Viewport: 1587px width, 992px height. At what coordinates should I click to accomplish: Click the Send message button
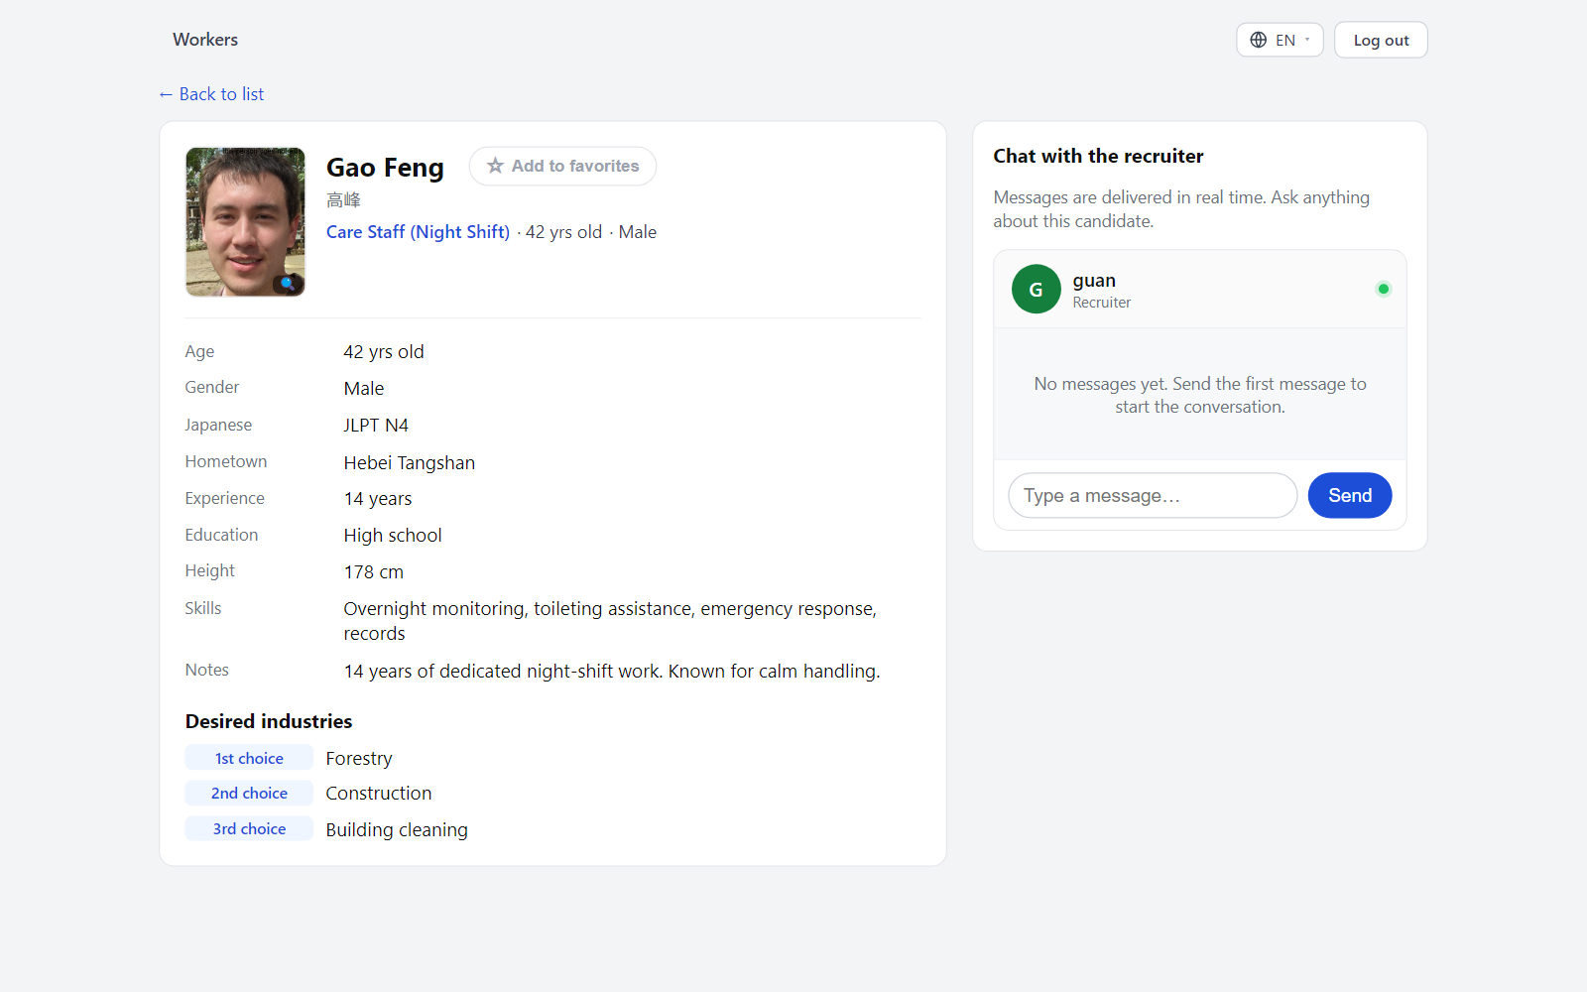click(x=1350, y=495)
